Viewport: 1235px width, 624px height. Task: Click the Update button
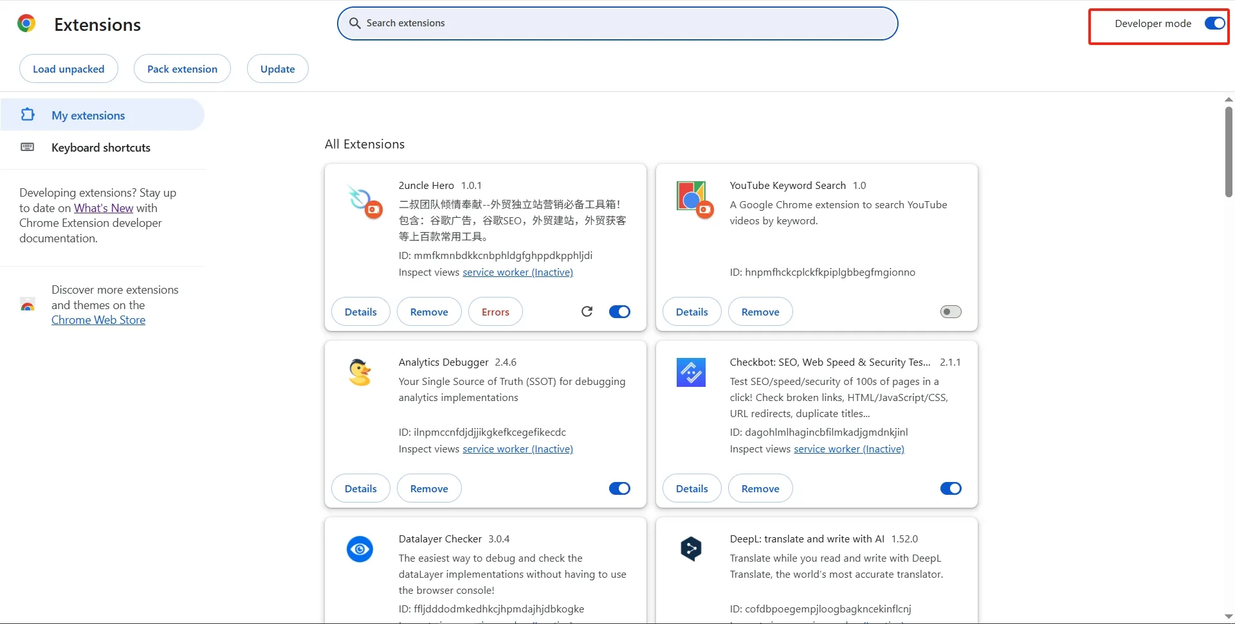pyautogui.click(x=277, y=69)
